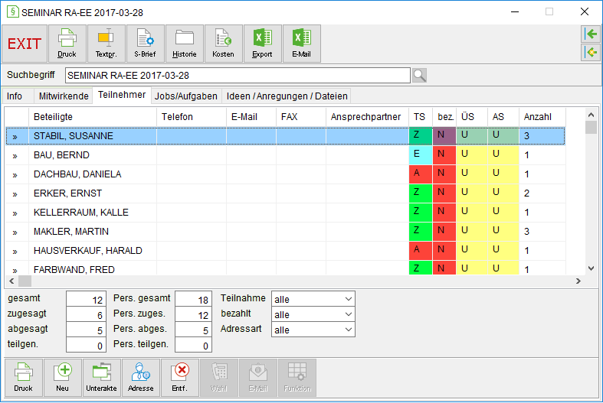
Task: Click the greyed Wahl phone icon
Action: 219,378
